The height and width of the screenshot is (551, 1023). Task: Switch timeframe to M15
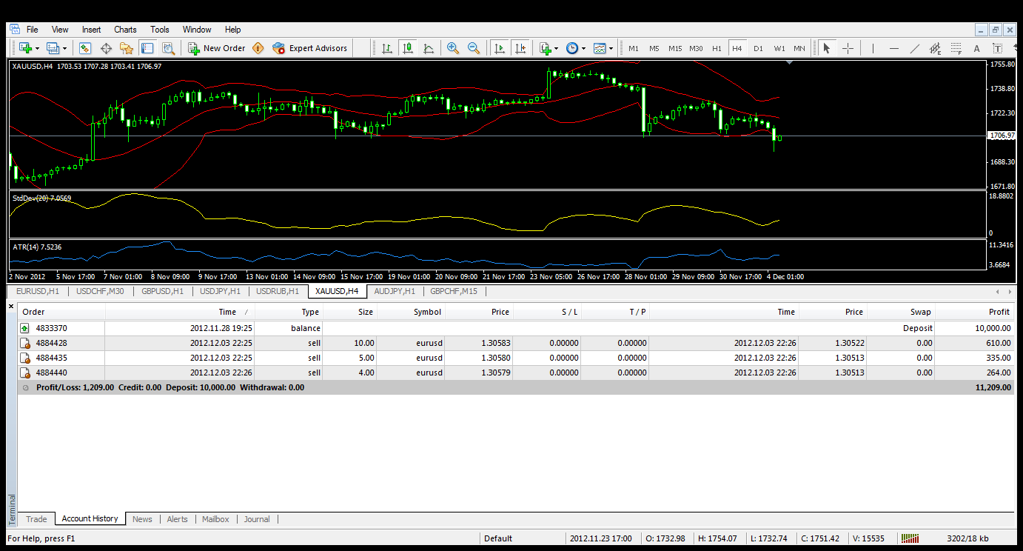point(675,48)
